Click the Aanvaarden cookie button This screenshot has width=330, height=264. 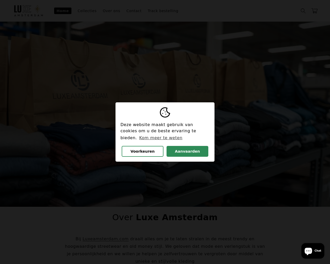point(187,151)
